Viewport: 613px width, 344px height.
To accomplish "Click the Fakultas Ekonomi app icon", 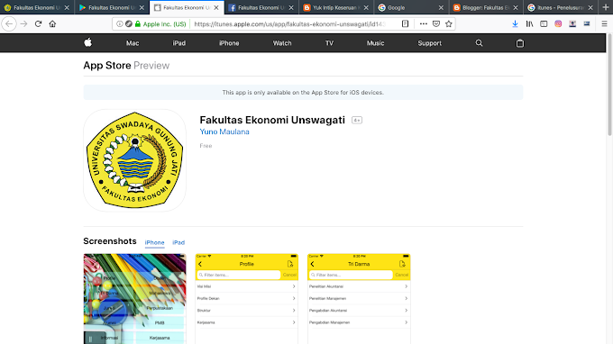I will (134, 160).
